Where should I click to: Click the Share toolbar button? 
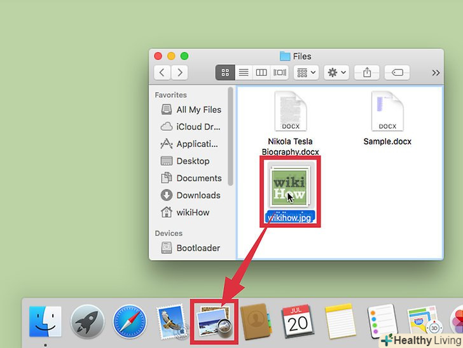click(x=367, y=73)
